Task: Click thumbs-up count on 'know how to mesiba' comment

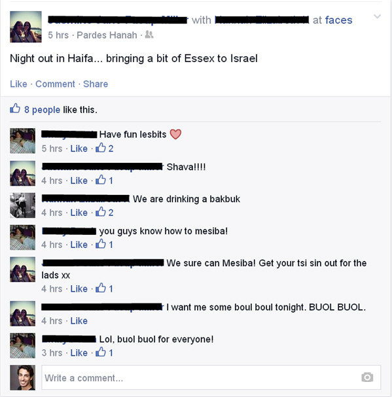Action: coord(105,244)
